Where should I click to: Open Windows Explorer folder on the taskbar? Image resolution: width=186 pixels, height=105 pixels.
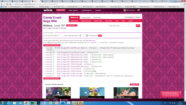(15, 103)
